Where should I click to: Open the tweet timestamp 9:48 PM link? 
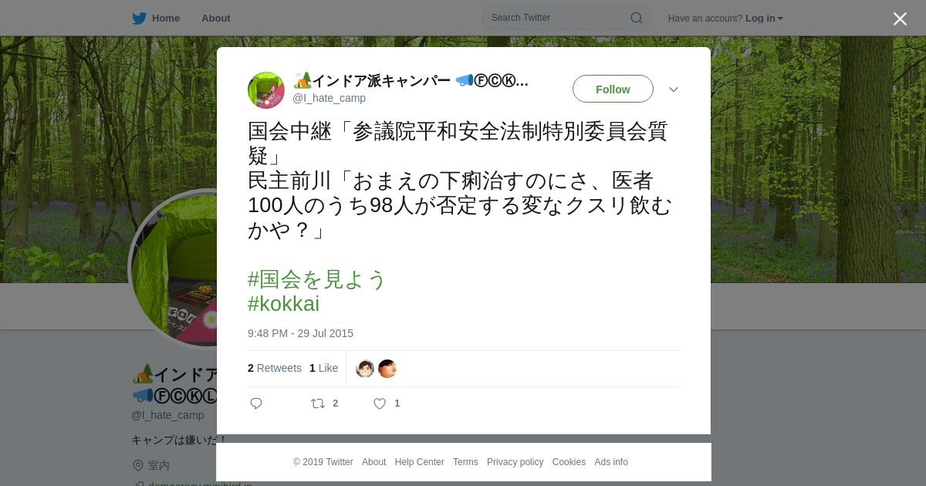300,333
